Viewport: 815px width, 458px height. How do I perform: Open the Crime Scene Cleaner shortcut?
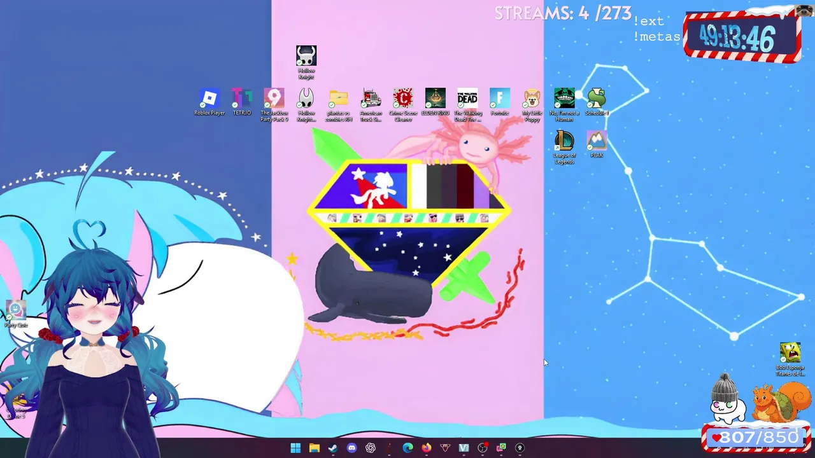coord(403,105)
